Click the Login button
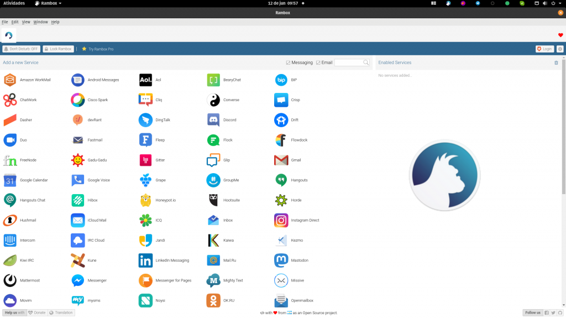Screen dimensions: 566x318 click(x=544, y=49)
